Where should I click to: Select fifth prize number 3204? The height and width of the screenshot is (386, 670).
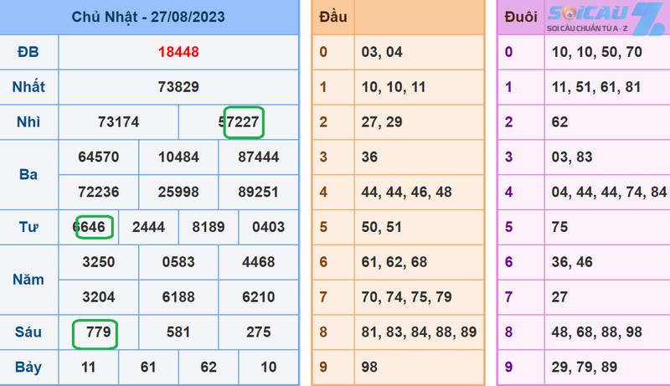98,297
